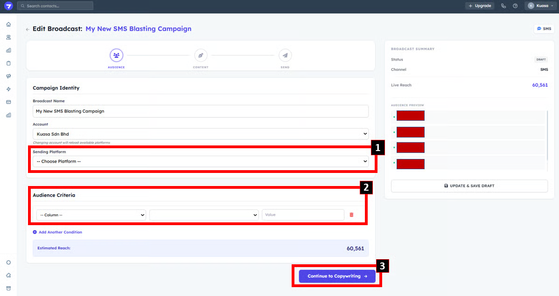Click the phone icon in the top bar
Screen dimensions: 559x296
[x=503, y=6]
